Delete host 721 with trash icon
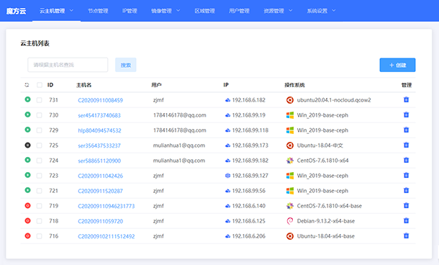 [x=406, y=191]
